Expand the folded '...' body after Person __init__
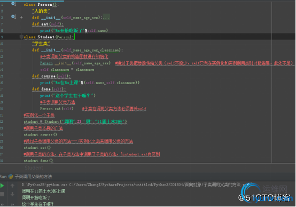 [x=106, y=18]
